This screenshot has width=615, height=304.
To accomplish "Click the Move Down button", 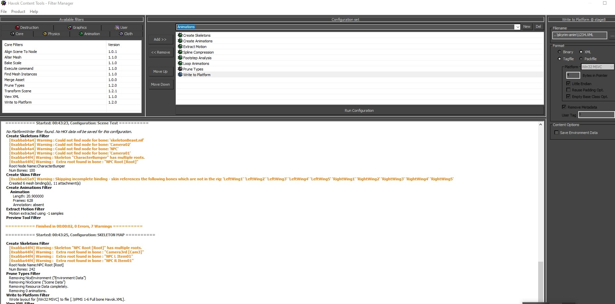I will pos(161,84).
